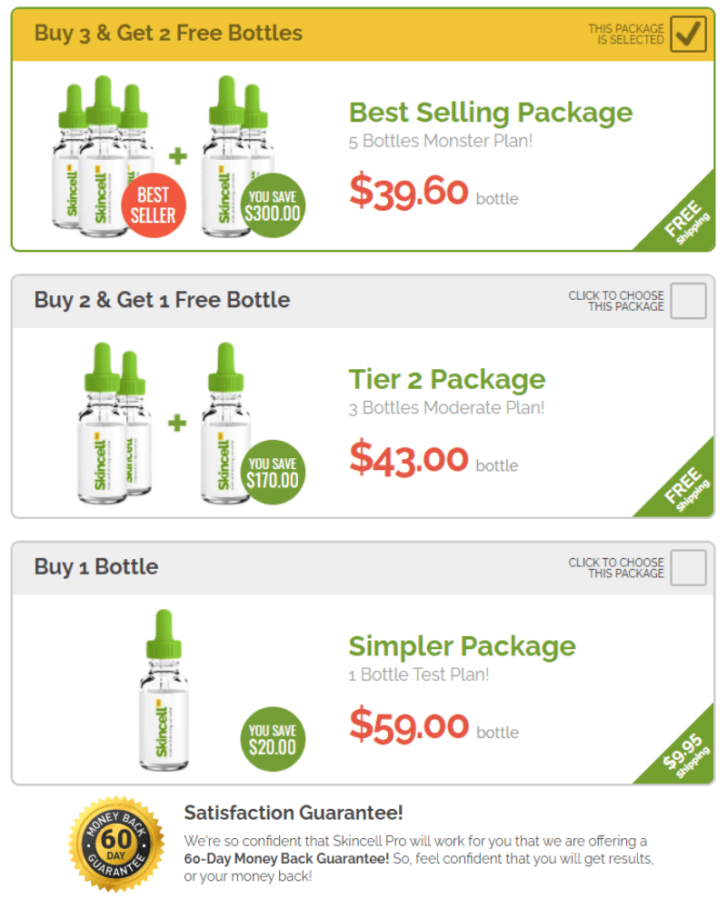Click the Simpler Package title
Image resolution: width=727 pixels, height=909 pixels.
click(462, 646)
